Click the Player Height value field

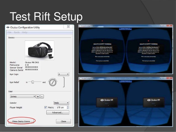(x=62, y=107)
